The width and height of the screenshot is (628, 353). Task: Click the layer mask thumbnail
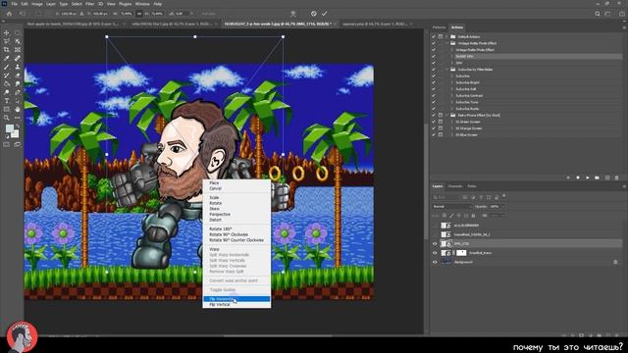point(461,253)
